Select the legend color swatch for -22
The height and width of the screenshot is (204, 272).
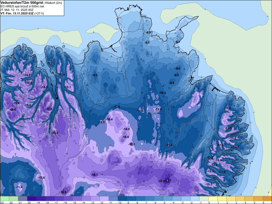point(14,199)
